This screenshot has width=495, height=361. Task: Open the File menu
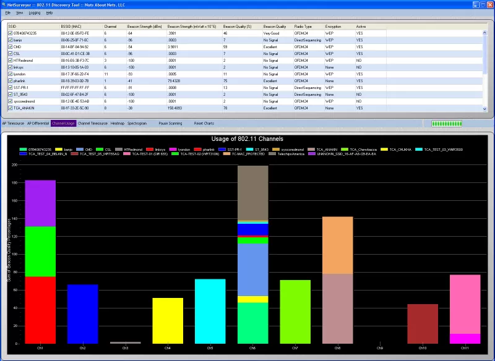coord(8,13)
